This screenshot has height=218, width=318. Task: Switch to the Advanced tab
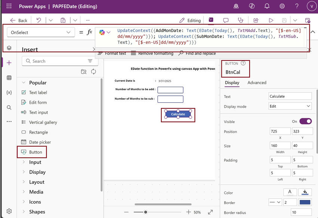point(257,83)
